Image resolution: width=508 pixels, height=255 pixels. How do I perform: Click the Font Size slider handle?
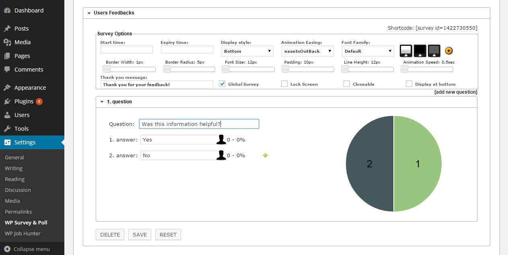[226, 69]
